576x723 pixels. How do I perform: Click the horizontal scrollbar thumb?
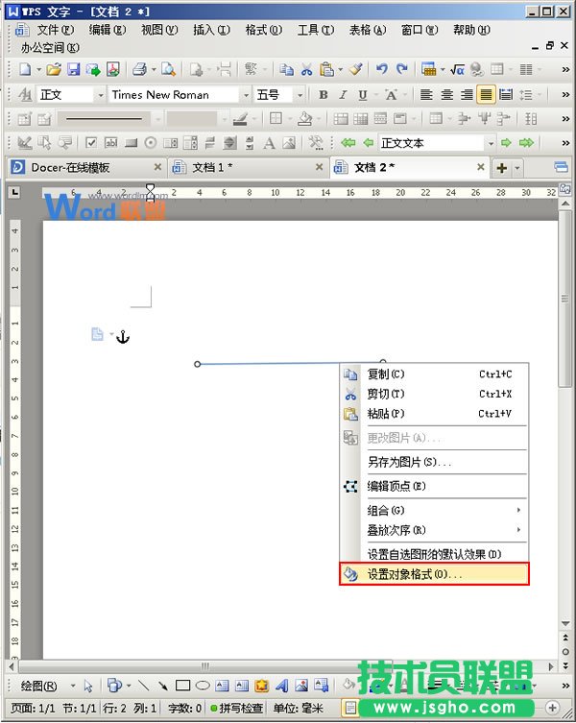click(x=204, y=666)
